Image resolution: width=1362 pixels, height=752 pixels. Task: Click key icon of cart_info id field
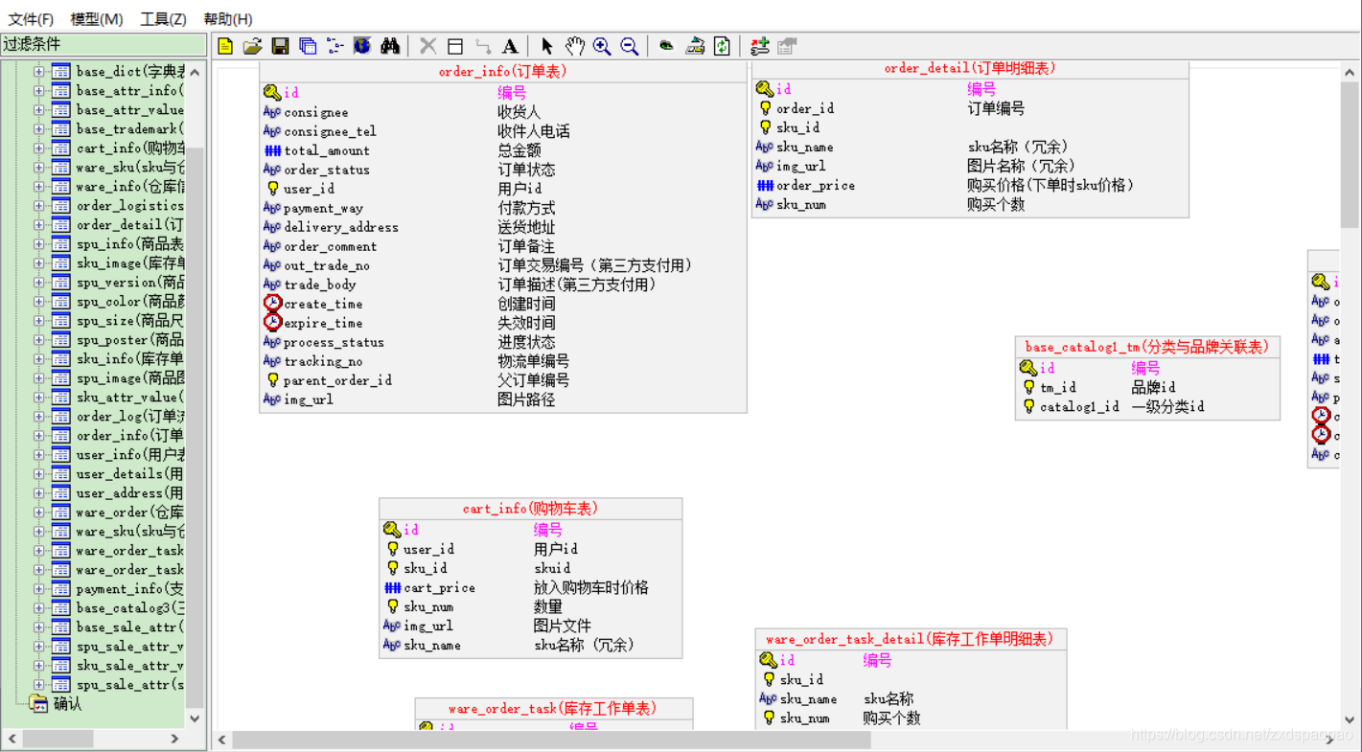point(391,530)
